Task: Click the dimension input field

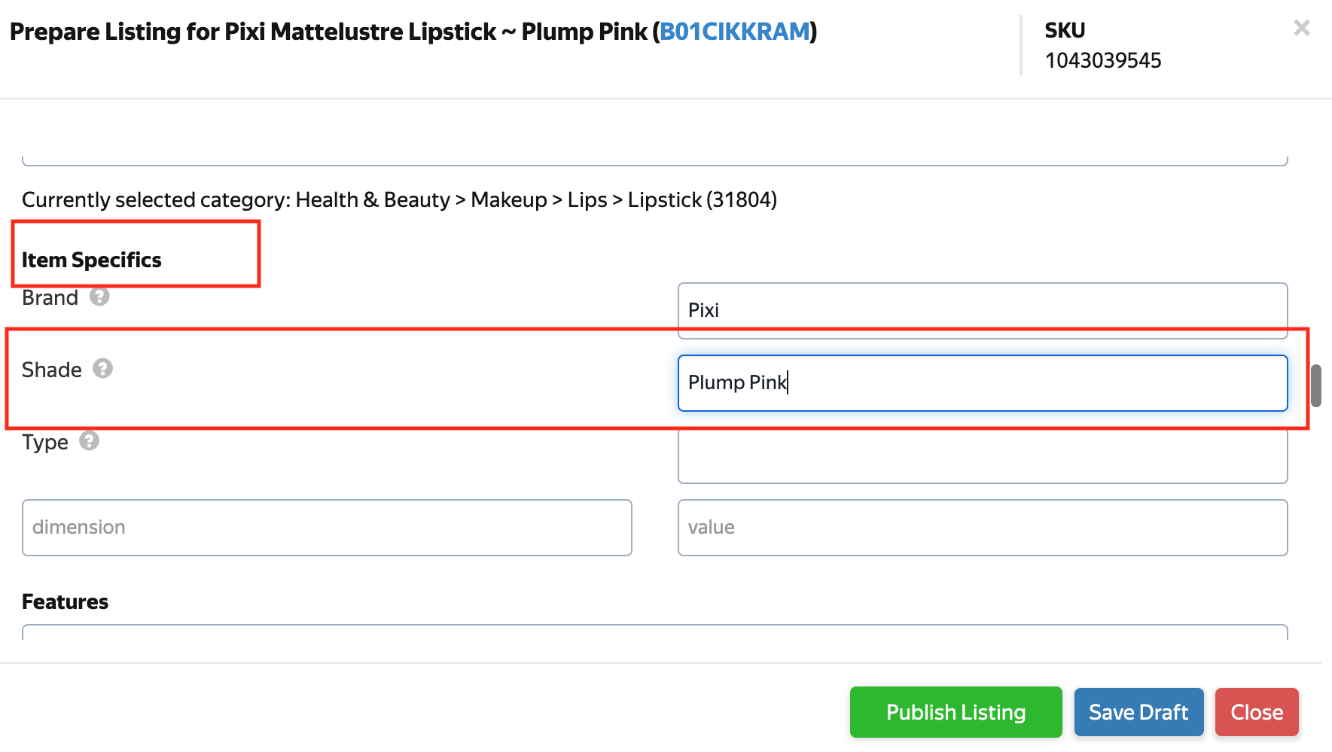Action: pos(327,528)
